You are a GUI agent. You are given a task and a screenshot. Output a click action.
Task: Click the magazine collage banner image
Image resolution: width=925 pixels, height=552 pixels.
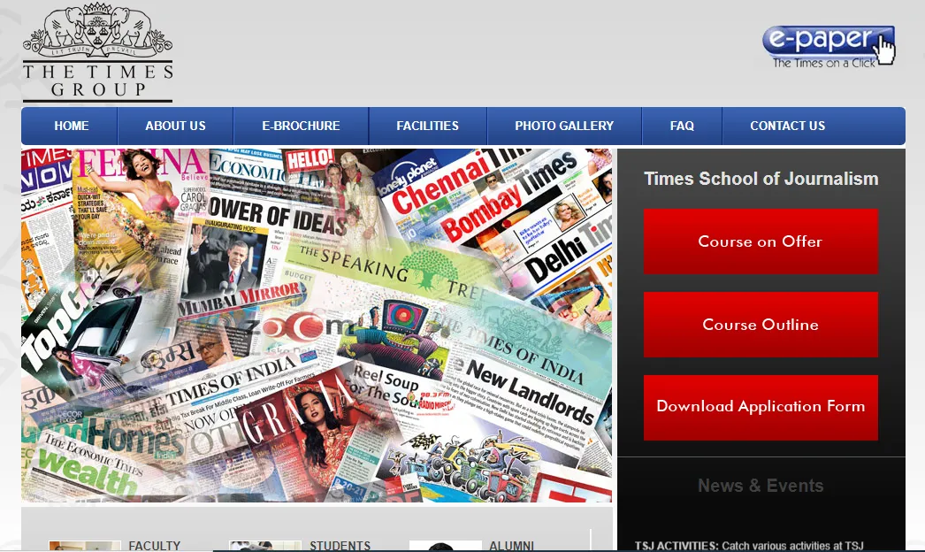pos(317,325)
